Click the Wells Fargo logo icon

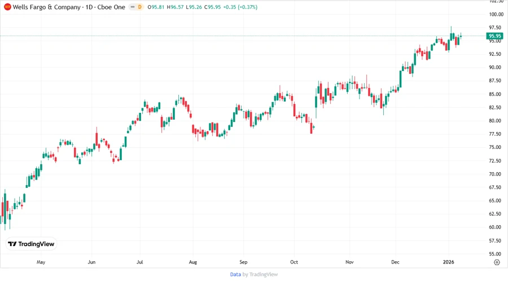point(7,7)
